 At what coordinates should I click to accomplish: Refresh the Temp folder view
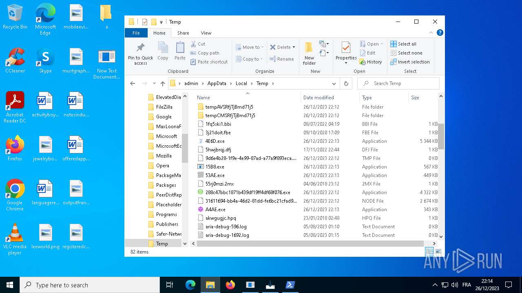coord(346,83)
